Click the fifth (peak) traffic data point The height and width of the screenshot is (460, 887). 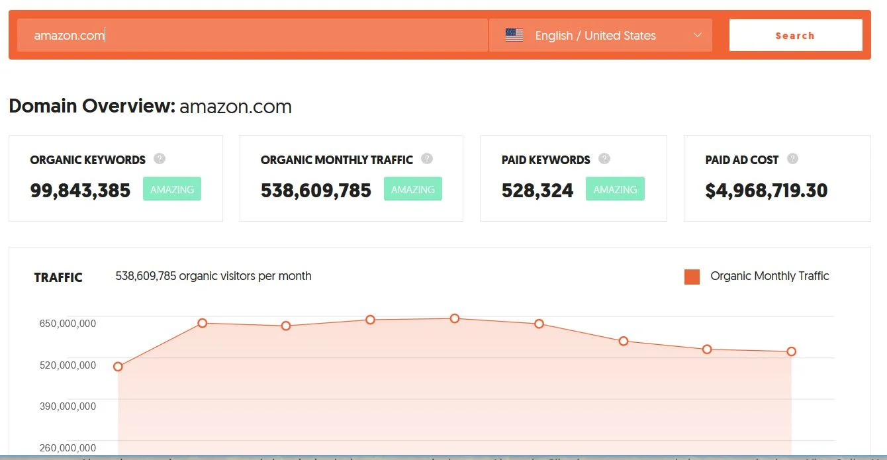click(x=455, y=318)
